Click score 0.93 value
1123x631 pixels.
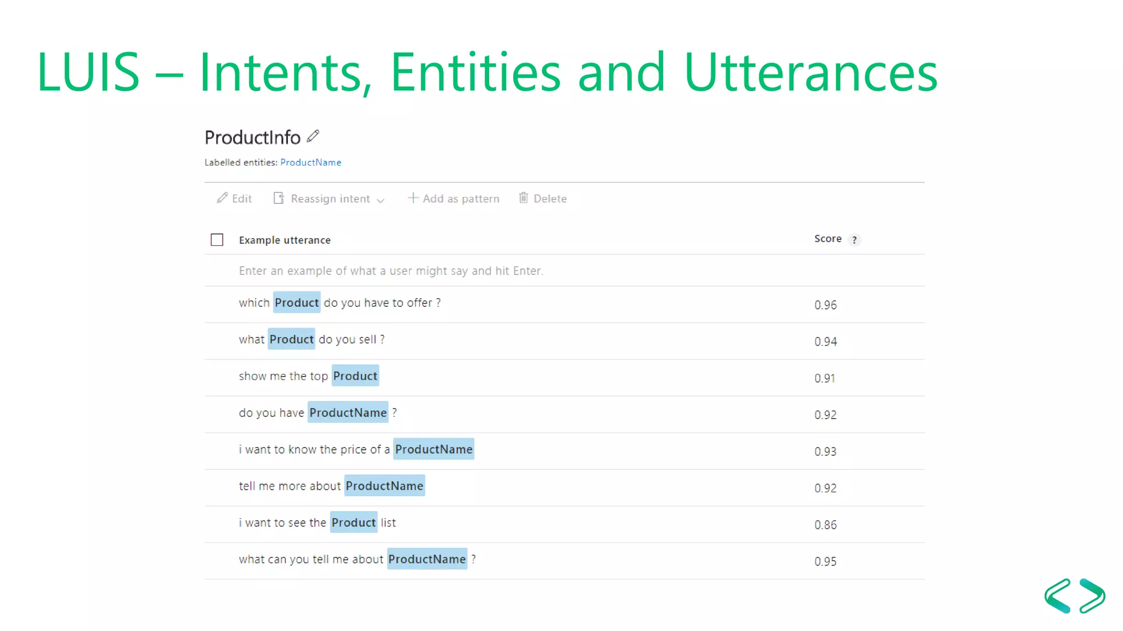[825, 452]
